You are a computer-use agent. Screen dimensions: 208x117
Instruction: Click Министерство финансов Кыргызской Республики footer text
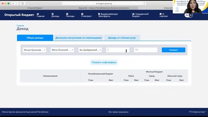tap(25, 112)
